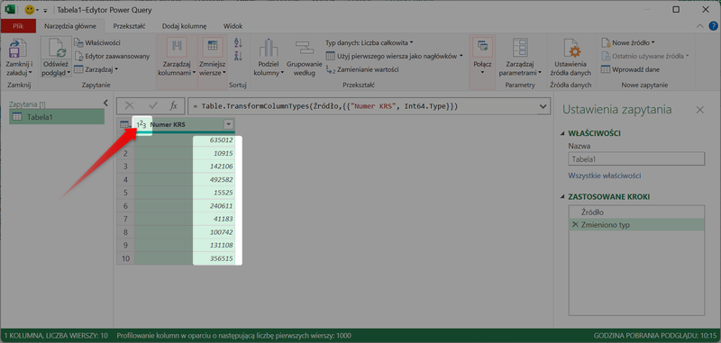Click Wprowadź dane
Viewport: 721px width, 343px height.
[630, 69]
